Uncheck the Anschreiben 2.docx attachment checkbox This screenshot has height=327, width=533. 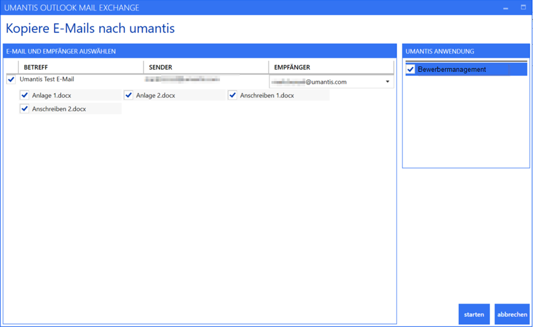(x=25, y=109)
